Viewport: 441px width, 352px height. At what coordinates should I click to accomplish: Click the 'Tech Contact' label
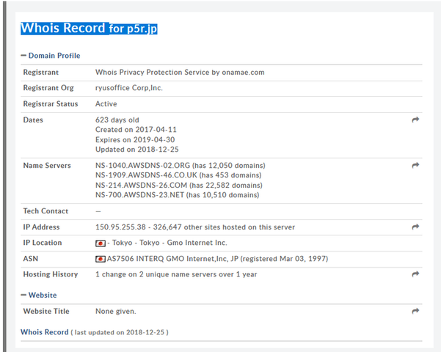click(x=45, y=211)
